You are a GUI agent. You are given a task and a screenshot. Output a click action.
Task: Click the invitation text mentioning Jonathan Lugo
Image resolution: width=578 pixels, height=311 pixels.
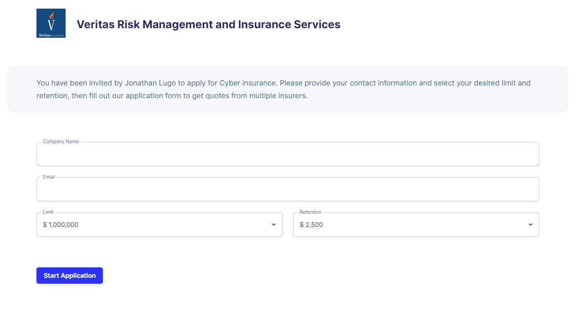click(283, 90)
